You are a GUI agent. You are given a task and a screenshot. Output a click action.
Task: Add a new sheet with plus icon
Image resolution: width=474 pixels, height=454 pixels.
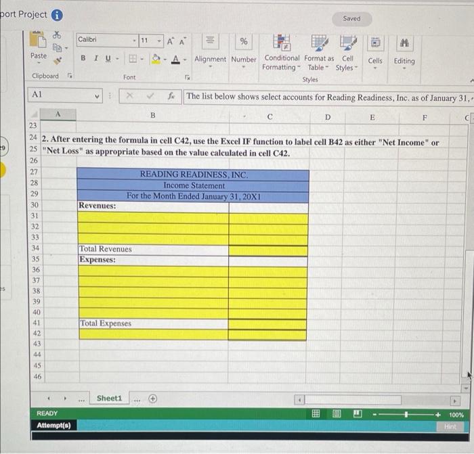152,399
